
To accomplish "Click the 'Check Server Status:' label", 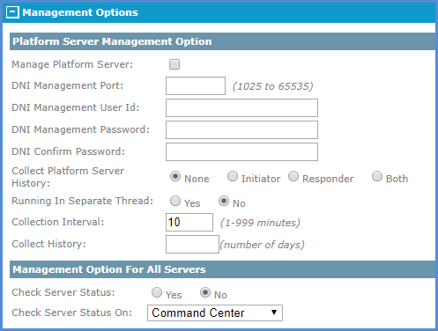I will point(63,292).
